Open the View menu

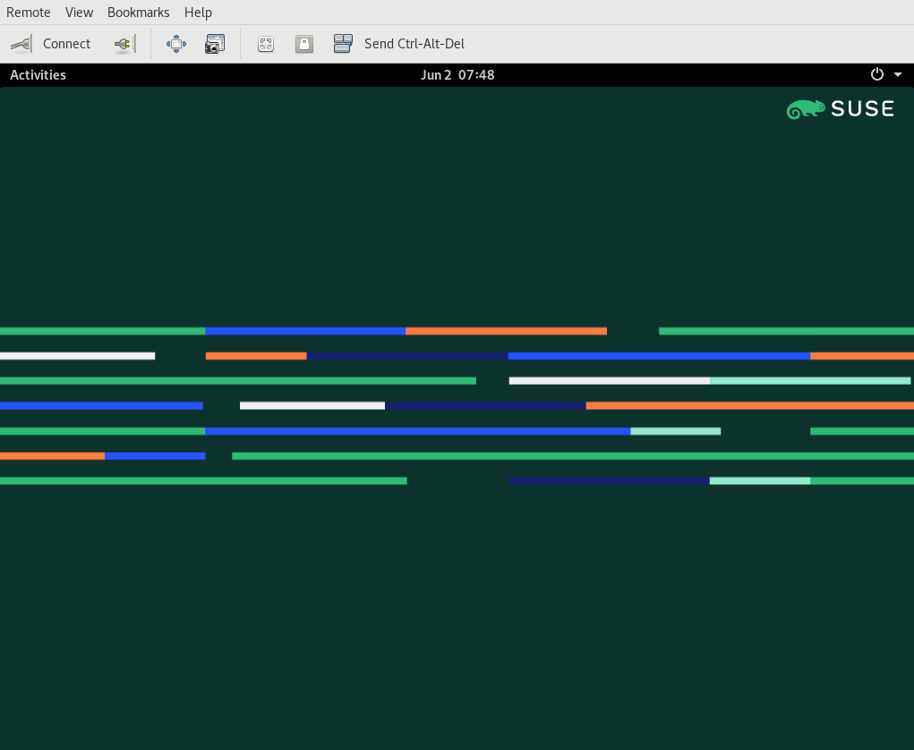point(79,13)
